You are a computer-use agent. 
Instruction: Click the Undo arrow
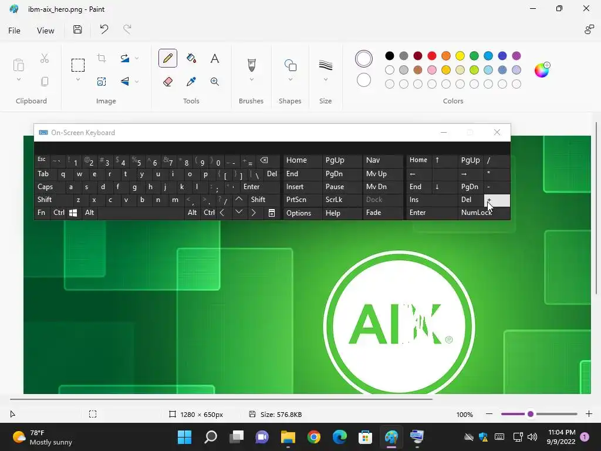tap(104, 29)
